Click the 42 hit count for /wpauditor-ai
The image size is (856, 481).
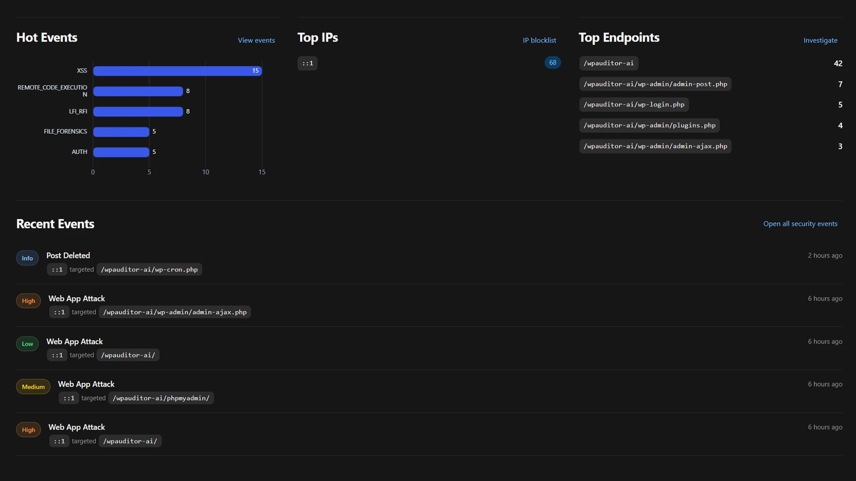(x=838, y=63)
